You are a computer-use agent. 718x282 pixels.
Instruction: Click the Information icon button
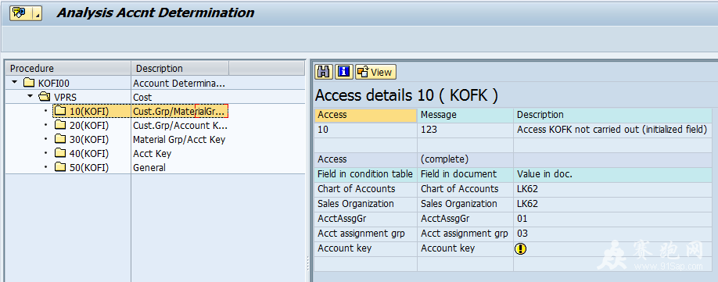tap(344, 72)
